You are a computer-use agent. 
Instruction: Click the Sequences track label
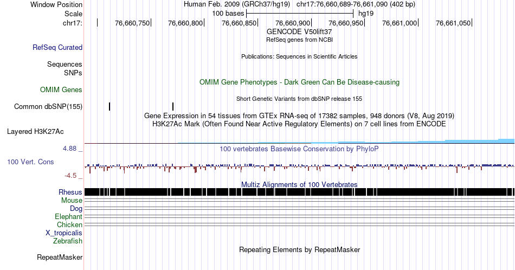pyautogui.click(x=65, y=64)
